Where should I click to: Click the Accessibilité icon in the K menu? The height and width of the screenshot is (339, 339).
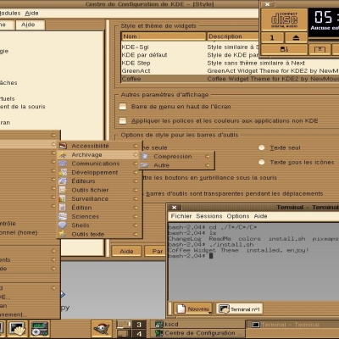pyautogui.click(x=63, y=146)
